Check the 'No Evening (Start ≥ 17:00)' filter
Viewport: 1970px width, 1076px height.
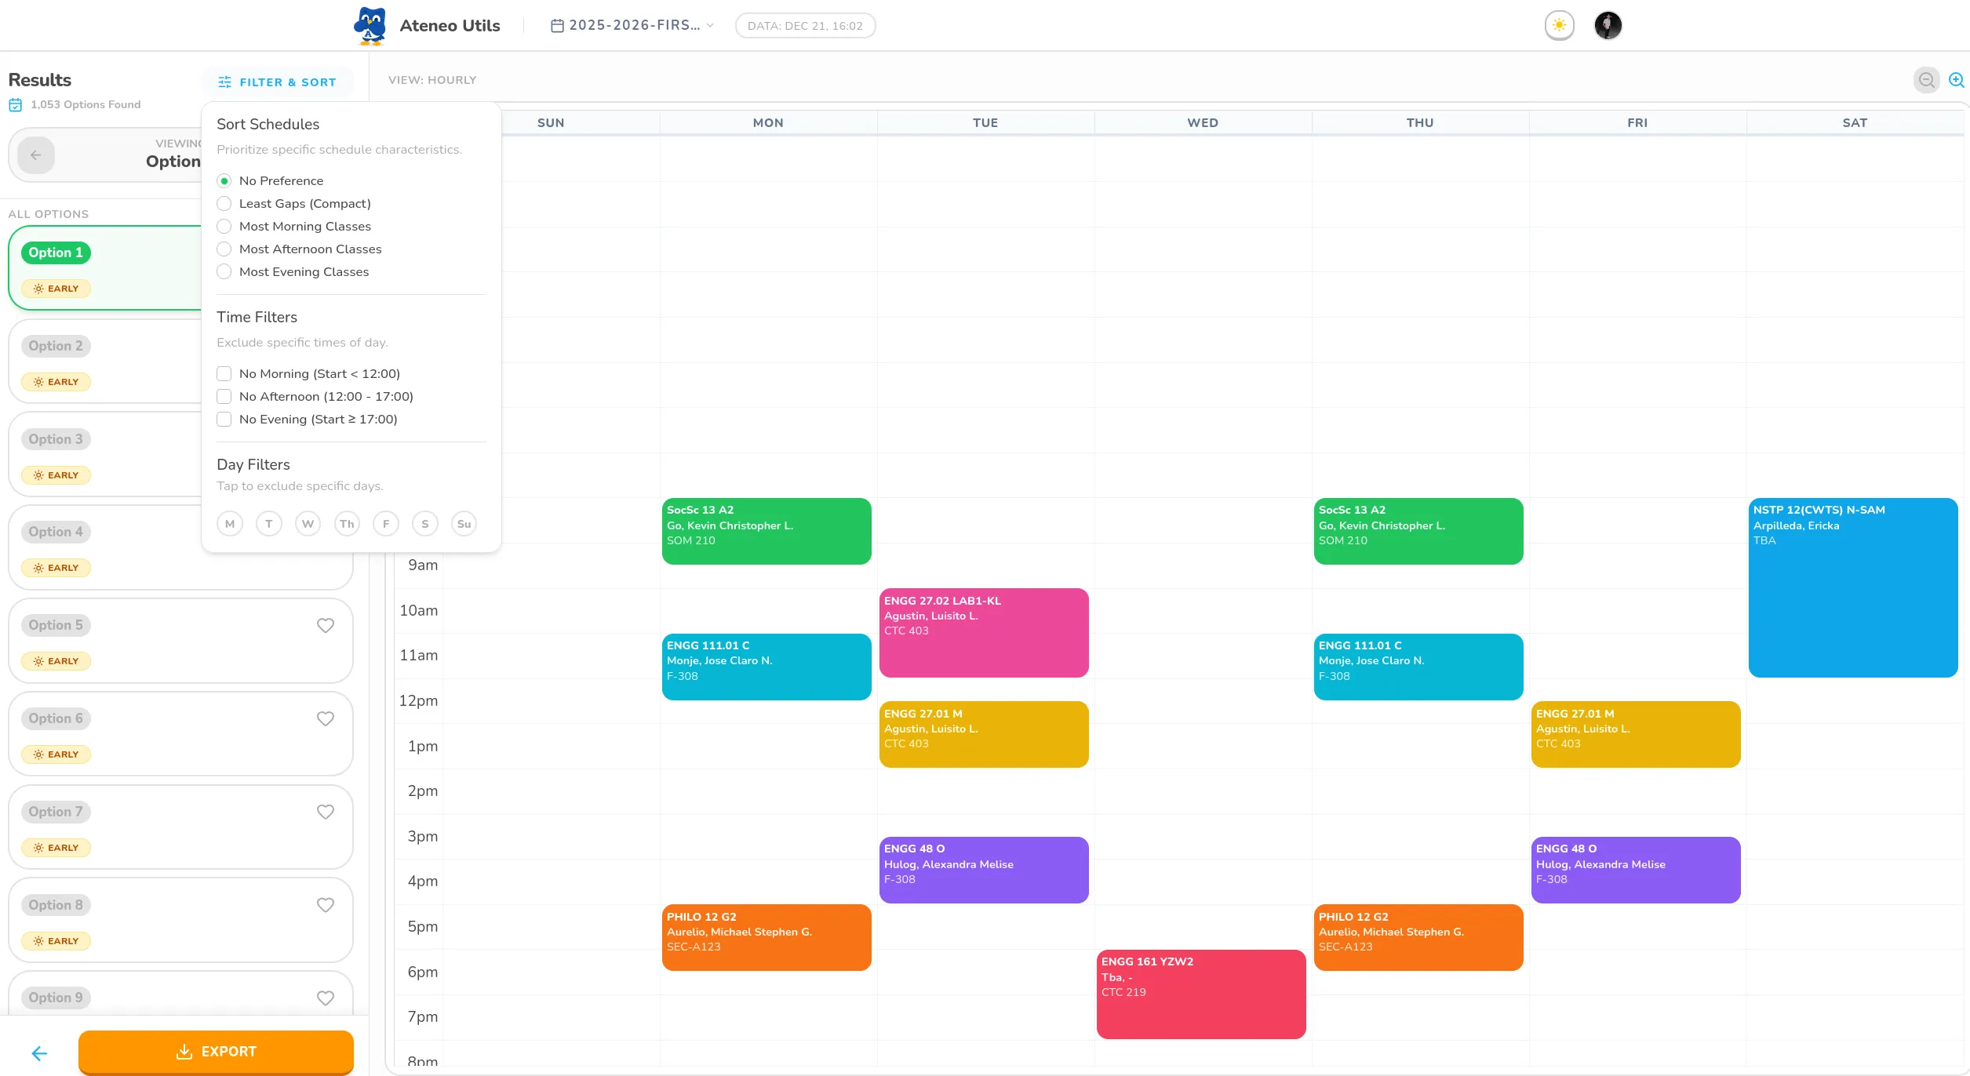tap(224, 419)
